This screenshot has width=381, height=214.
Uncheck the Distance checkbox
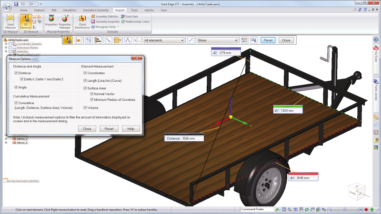click(16, 73)
